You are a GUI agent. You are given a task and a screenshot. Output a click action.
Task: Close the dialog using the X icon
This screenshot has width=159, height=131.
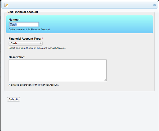(154, 5)
